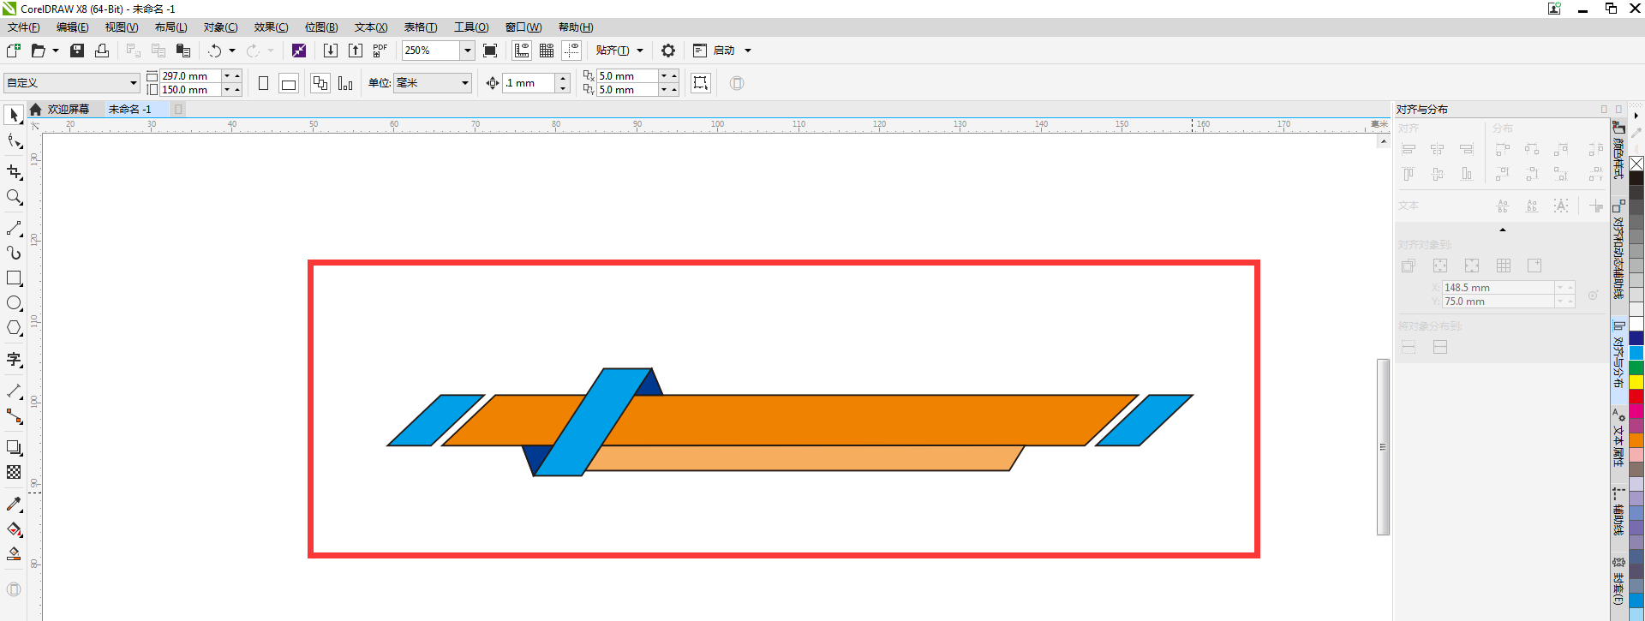The image size is (1645, 621).
Task: Pick the red swatch in the color palette
Action: 1636,397
